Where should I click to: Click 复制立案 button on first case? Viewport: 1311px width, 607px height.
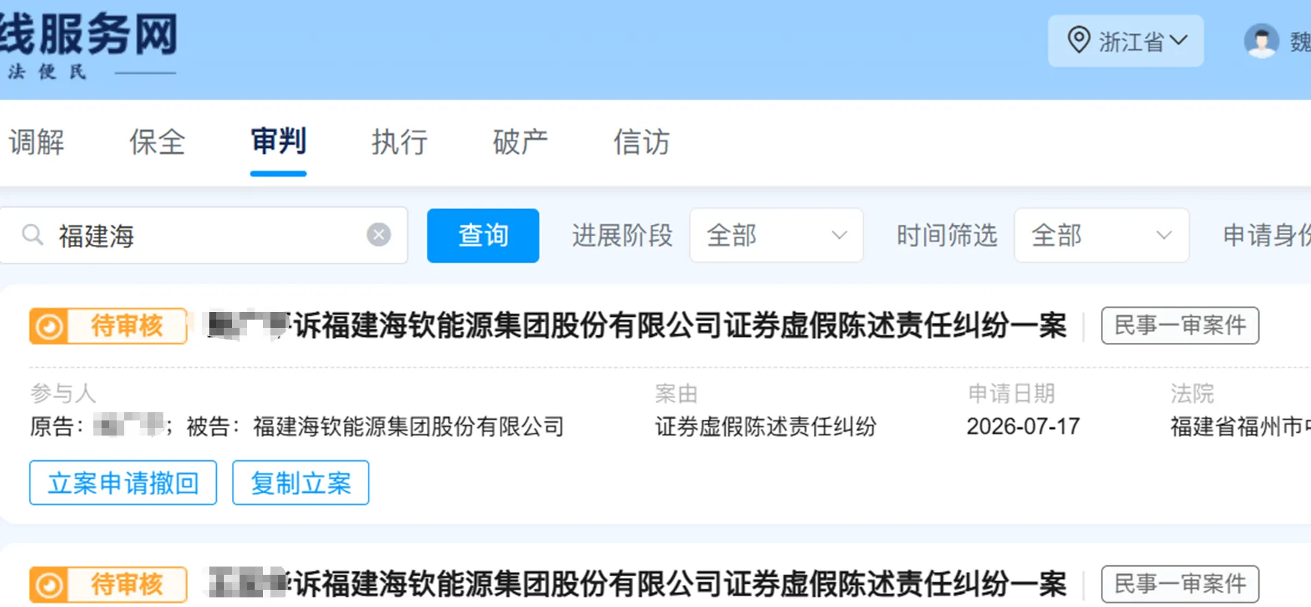click(301, 483)
